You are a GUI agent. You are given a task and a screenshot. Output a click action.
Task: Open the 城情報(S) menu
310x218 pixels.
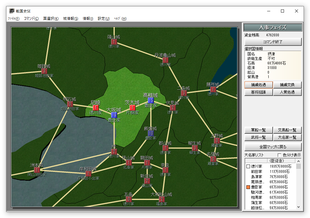click(x=71, y=19)
